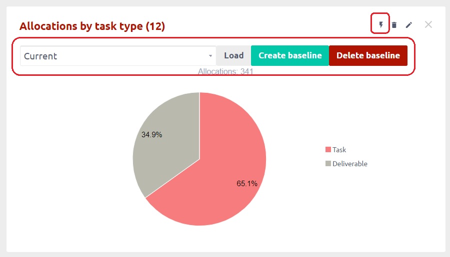Image resolution: width=450 pixels, height=257 pixels.
Task: Click the trash icon to delete widget
Action: [x=394, y=25]
